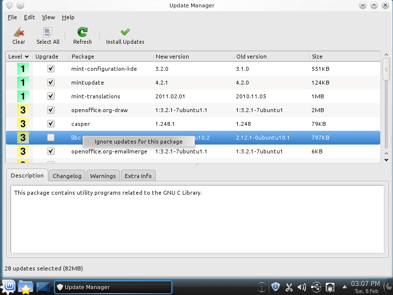Click inside the package description text area
The height and width of the screenshot is (295, 393).
pyautogui.click(x=197, y=219)
